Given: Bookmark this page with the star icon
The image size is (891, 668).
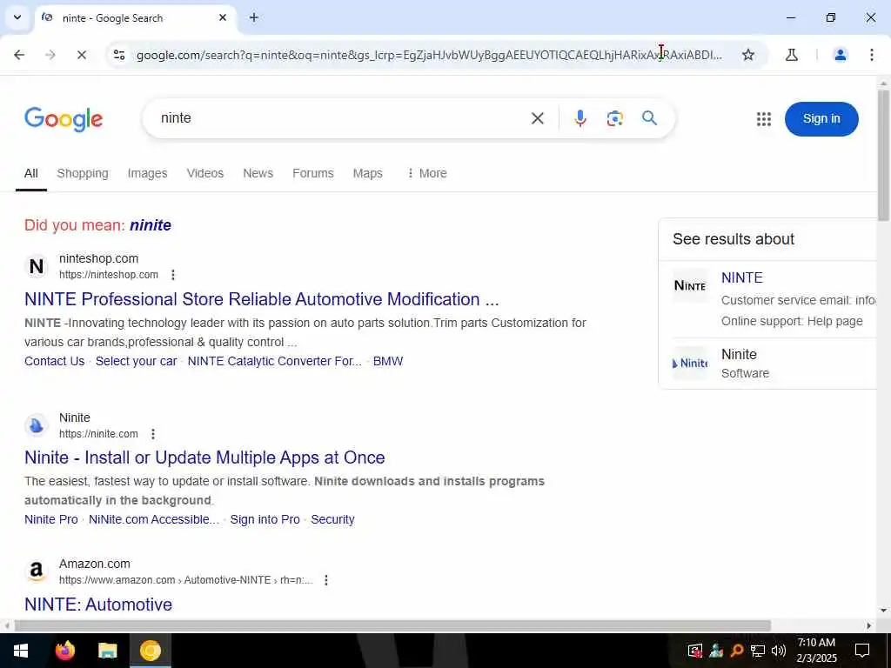Looking at the screenshot, I should tap(747, 55).
